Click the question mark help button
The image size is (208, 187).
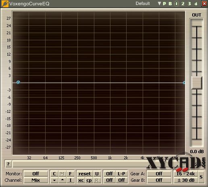point(8,164)
